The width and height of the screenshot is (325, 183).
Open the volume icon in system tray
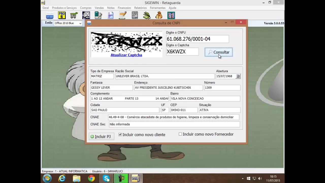260,178
